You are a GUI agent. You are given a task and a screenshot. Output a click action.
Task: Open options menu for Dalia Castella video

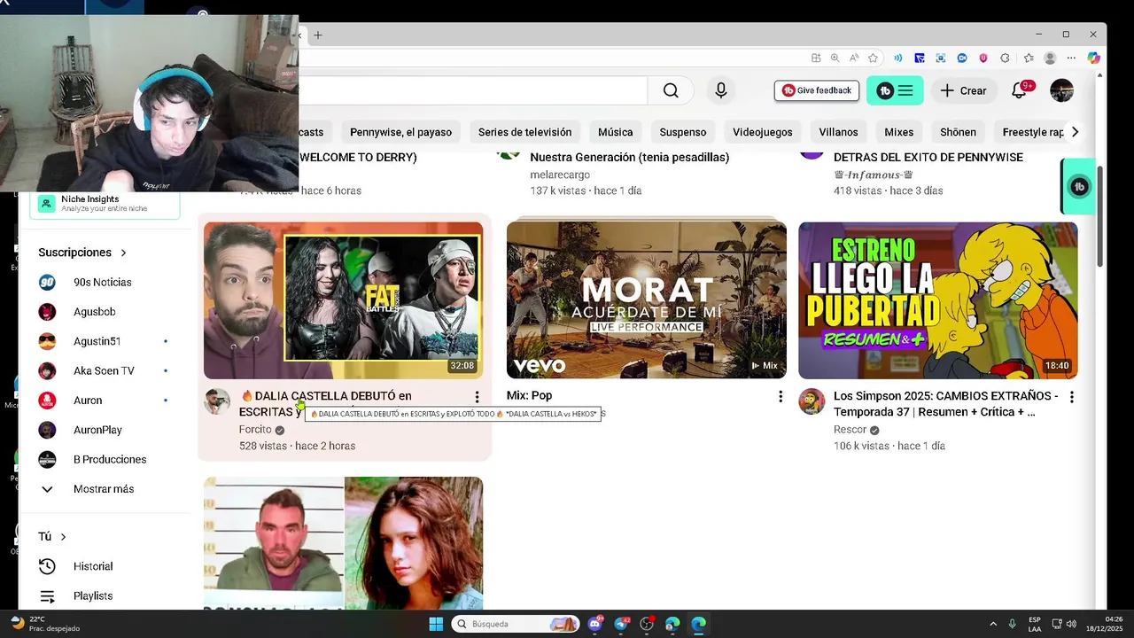click(x=477, y=397)
